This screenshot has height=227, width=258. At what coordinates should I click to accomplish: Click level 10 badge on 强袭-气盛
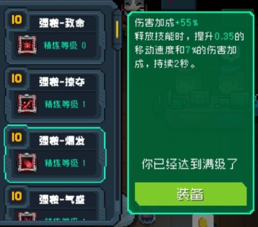point(16,196)
